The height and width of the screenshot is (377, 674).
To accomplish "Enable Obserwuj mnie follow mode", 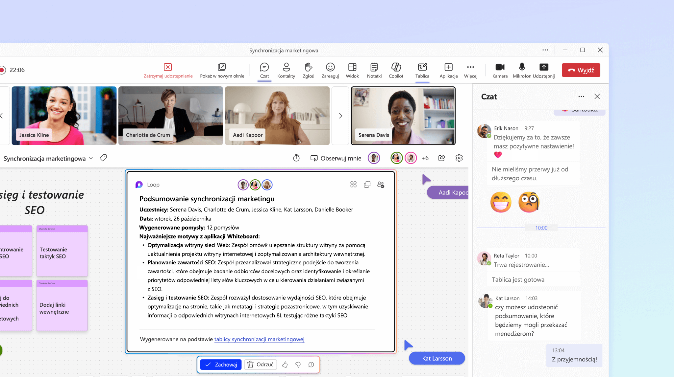I will (x=336, y=158).
